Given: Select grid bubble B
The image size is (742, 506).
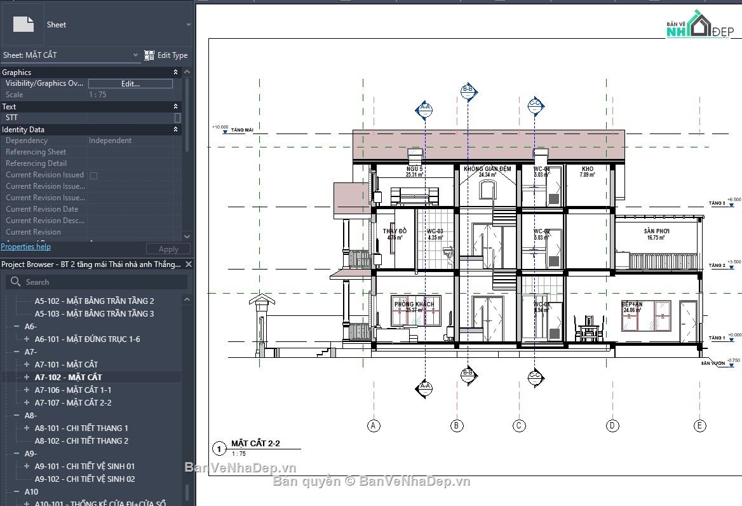Looking at the screenshot, I should pyautogui.click(x=457, y=425).
